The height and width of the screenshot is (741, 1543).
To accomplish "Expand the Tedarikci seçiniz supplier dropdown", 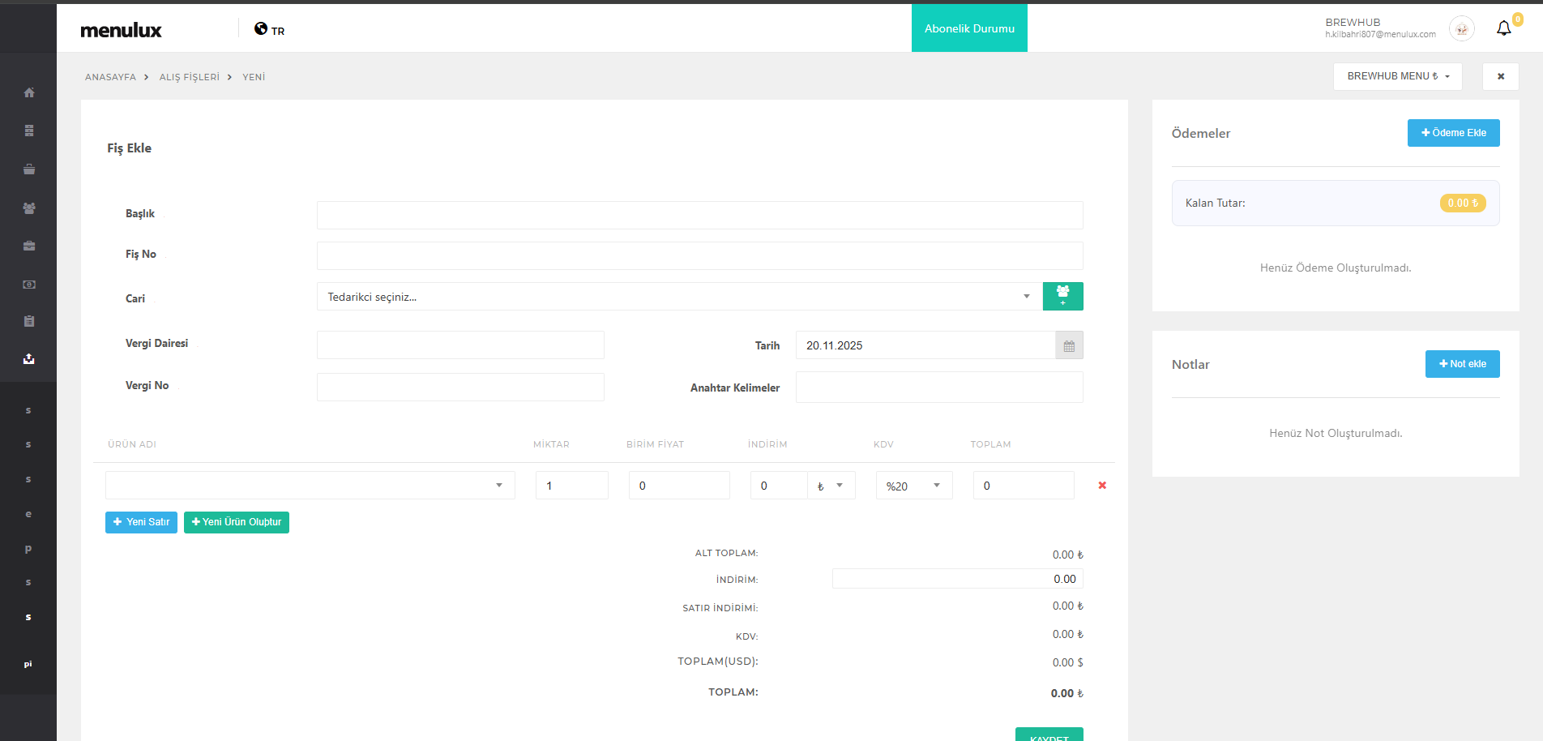I will tap(679, 297).
